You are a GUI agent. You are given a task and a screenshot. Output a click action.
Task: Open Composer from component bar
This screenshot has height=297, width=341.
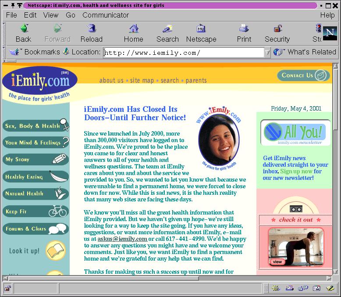pyautogui.click(x=330, y=289)
